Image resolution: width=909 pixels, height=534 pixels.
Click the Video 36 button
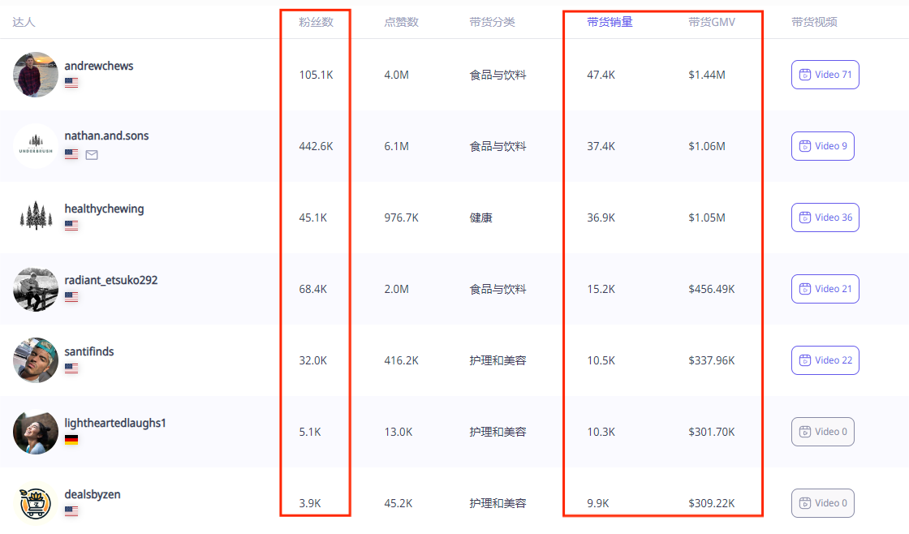click(x=825, y=217)
